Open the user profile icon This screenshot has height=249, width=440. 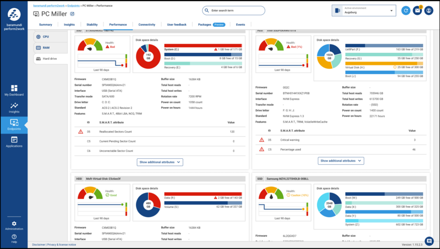point(429,10)
